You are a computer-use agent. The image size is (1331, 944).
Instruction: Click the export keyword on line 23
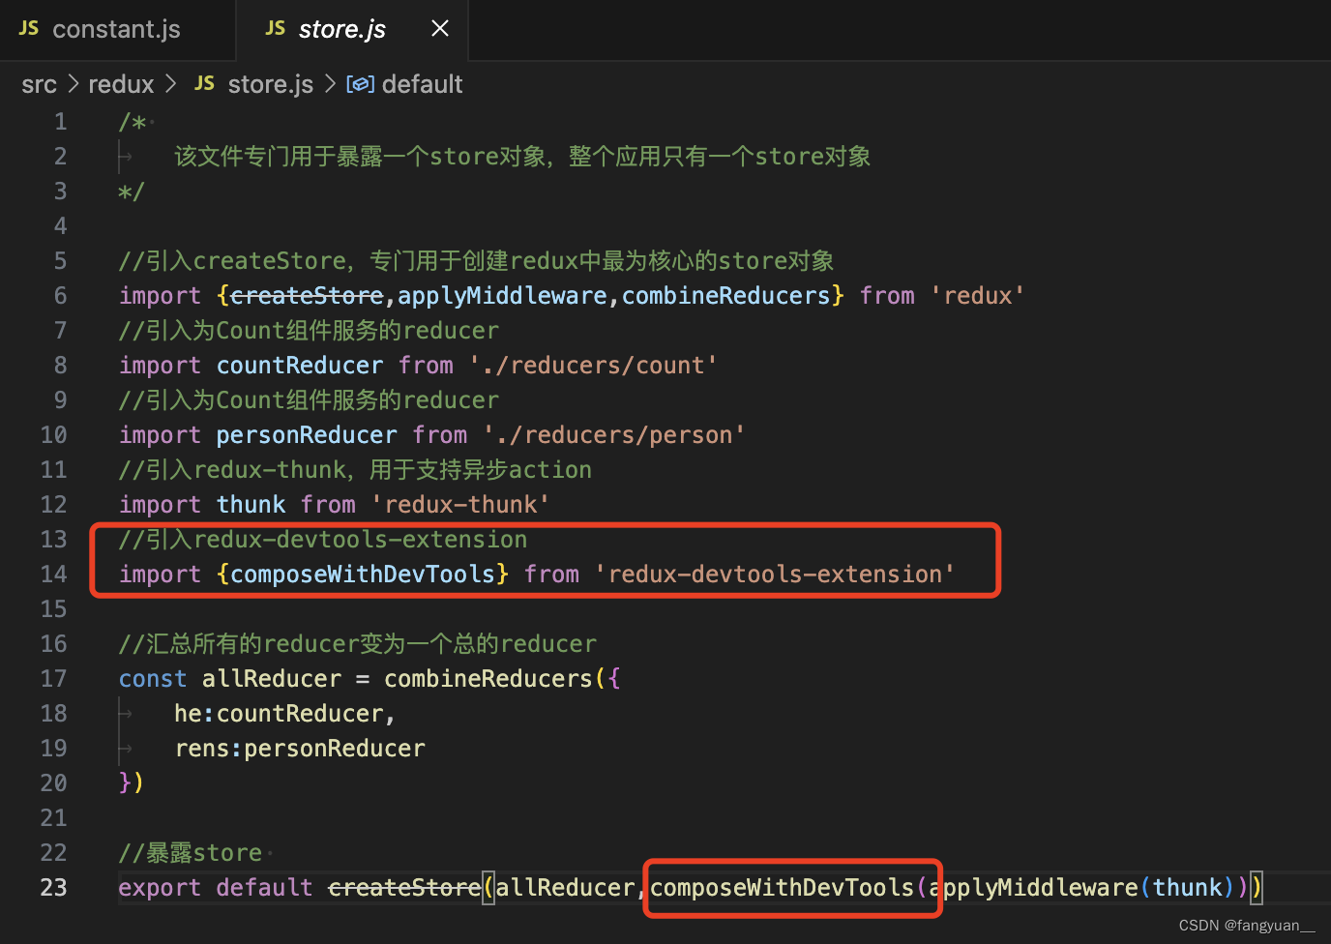[x=160, y=888]
